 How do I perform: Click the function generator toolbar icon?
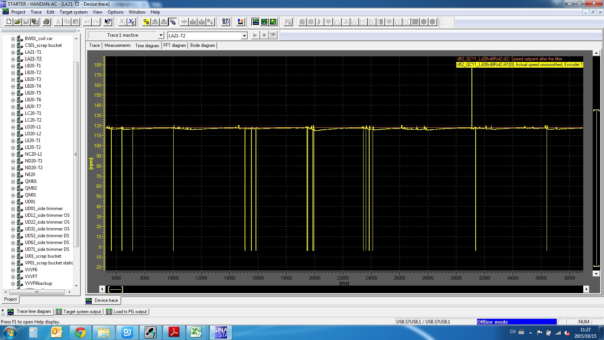[264, 22]
